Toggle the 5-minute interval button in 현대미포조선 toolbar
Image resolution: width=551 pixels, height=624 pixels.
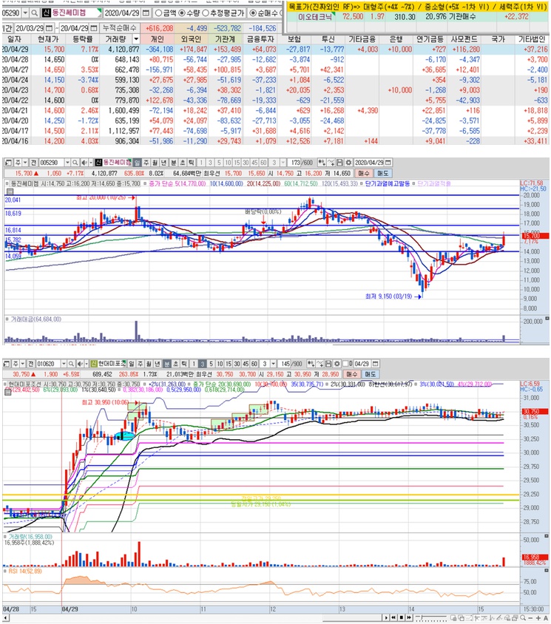211,364
